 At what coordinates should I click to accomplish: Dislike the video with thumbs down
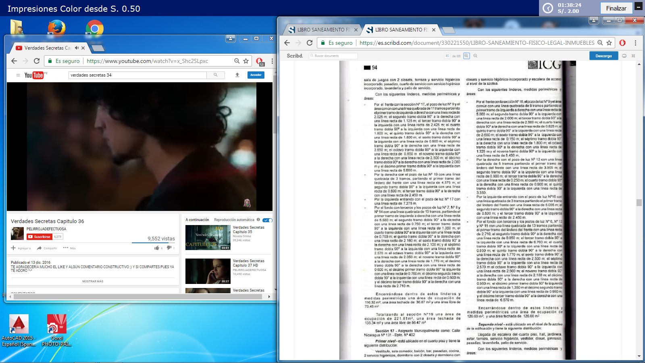(x=169, y=248)
